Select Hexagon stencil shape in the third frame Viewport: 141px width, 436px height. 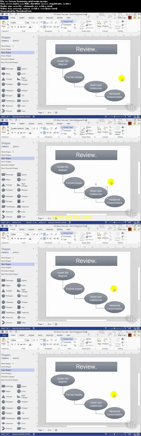22,296
